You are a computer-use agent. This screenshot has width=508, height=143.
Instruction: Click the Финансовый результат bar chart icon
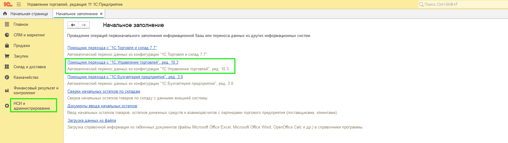[7, 90]
